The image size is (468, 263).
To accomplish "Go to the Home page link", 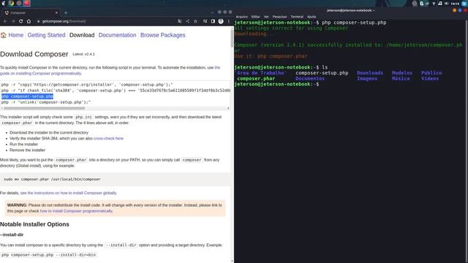I will (x=16, y=35).
